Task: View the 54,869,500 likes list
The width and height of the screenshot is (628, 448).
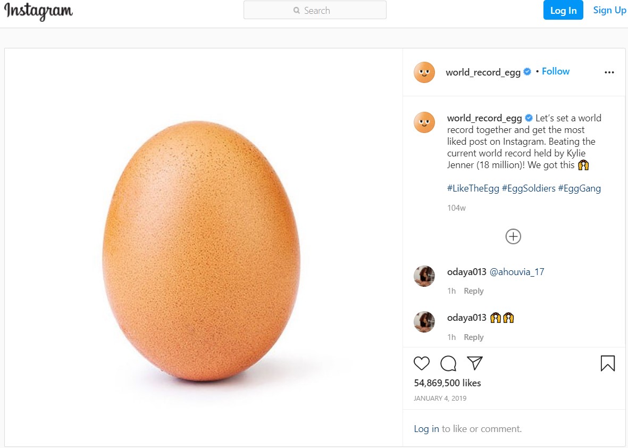Action: point(447,383)
